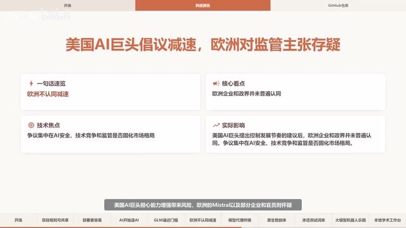The image size is (406, 228).
Task: Jump to GLM逼近门槛 bottom segment
Action: (x=166, y=220)
